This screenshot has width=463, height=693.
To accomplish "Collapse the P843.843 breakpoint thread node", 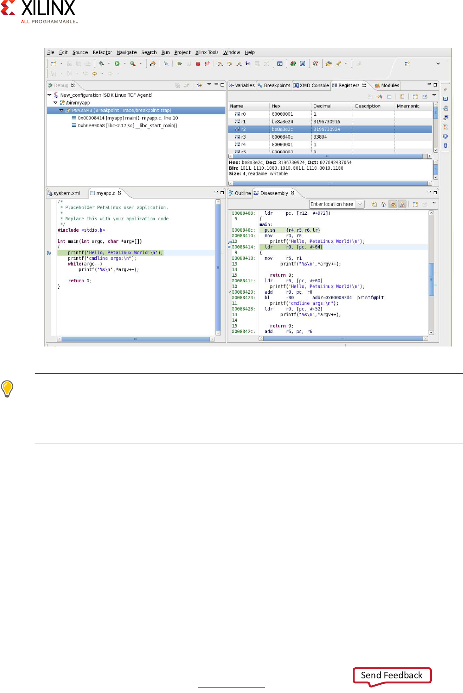I will (x=62, y=110).
